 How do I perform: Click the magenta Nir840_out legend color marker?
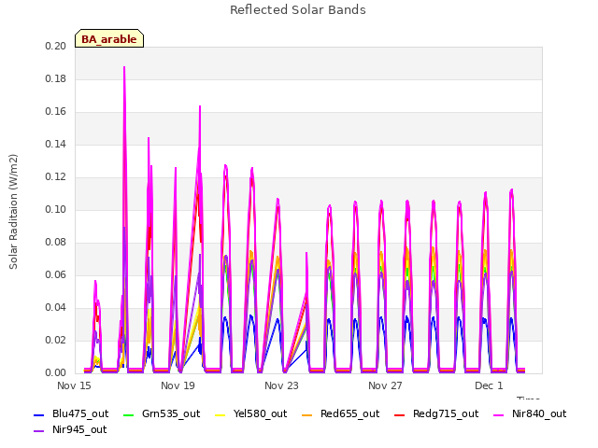tap(499, 414)
